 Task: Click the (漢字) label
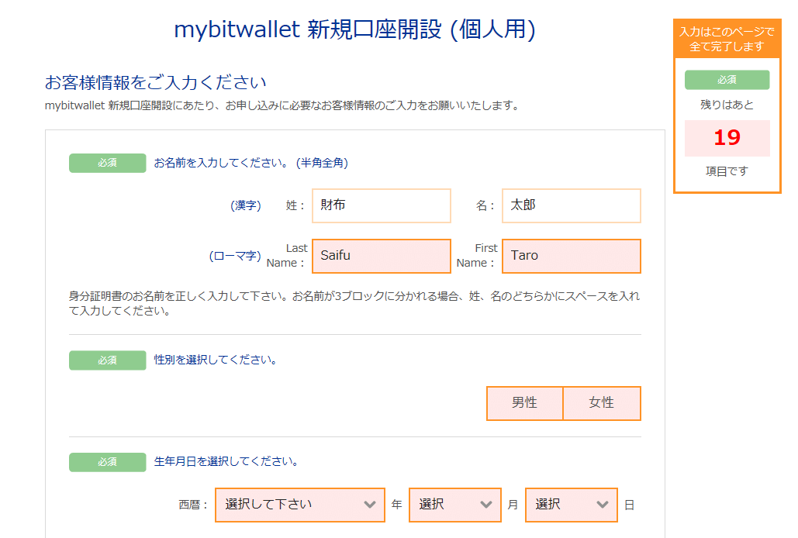pyautogui.click(x=245, y=205)
